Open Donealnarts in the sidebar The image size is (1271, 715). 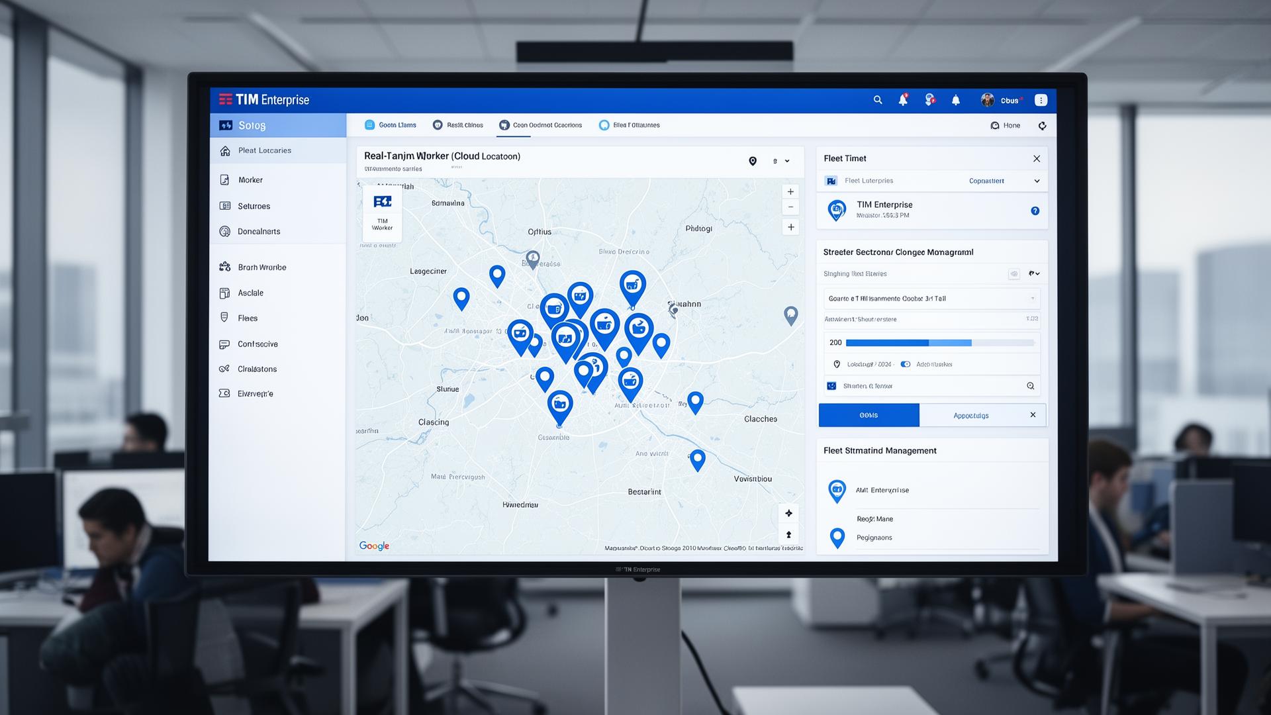[x=278, y=232]
